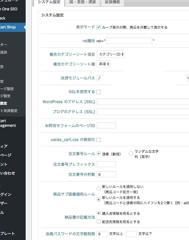The height and width of the screenshot is (240, 189).
Task: Focus the お問合せフォームのページID input
Action: (106, 126)
